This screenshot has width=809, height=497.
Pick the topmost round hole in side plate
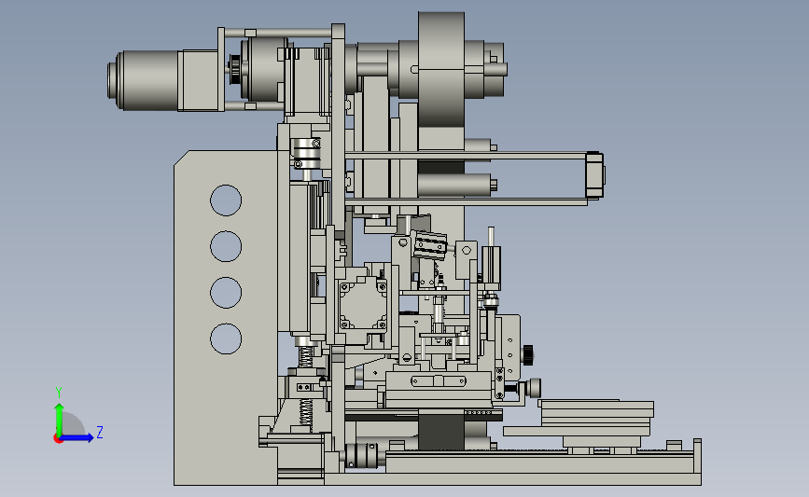coord(226,200)
